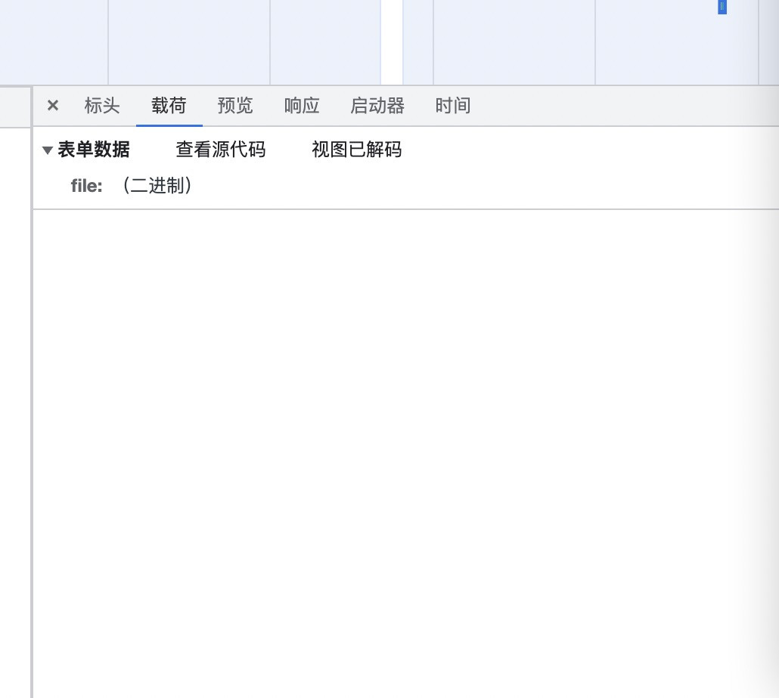Click the blue request bar in timeline

722,7
